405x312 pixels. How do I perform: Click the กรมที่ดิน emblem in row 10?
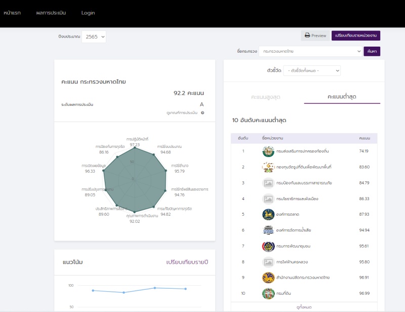click(268, 294)
